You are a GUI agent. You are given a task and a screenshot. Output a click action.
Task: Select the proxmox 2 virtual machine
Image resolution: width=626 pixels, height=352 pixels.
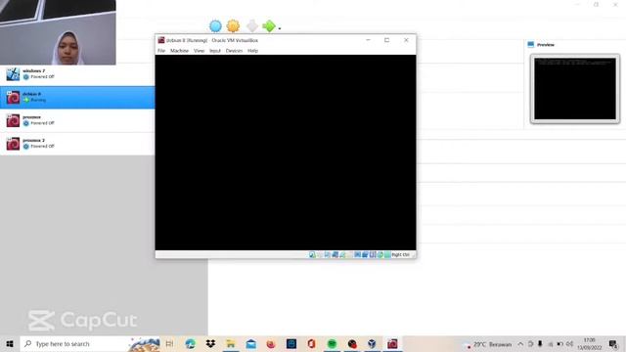[77, 144]
